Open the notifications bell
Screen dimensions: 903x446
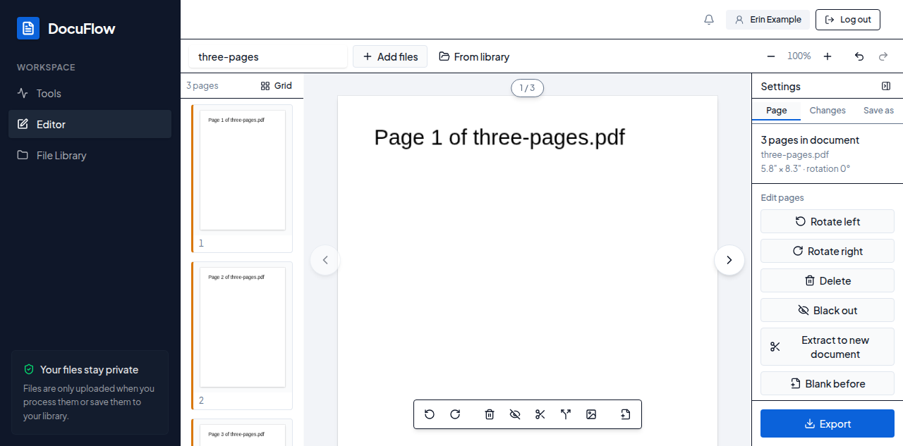[x=709, y=20]
